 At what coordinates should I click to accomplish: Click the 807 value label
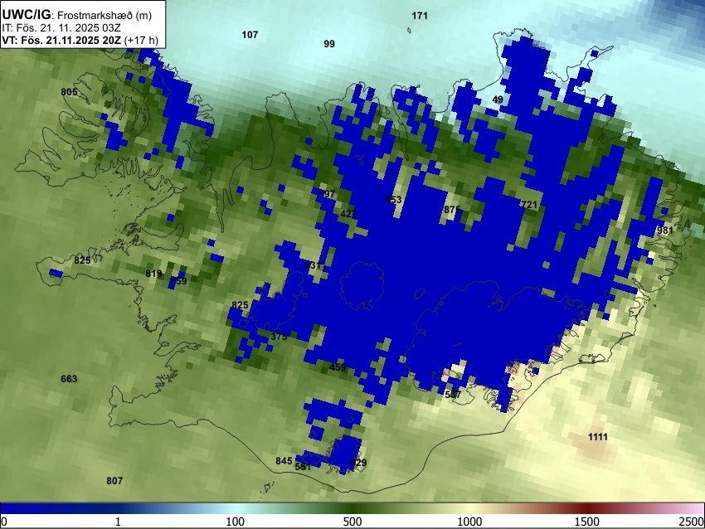(x=114, y=481)
